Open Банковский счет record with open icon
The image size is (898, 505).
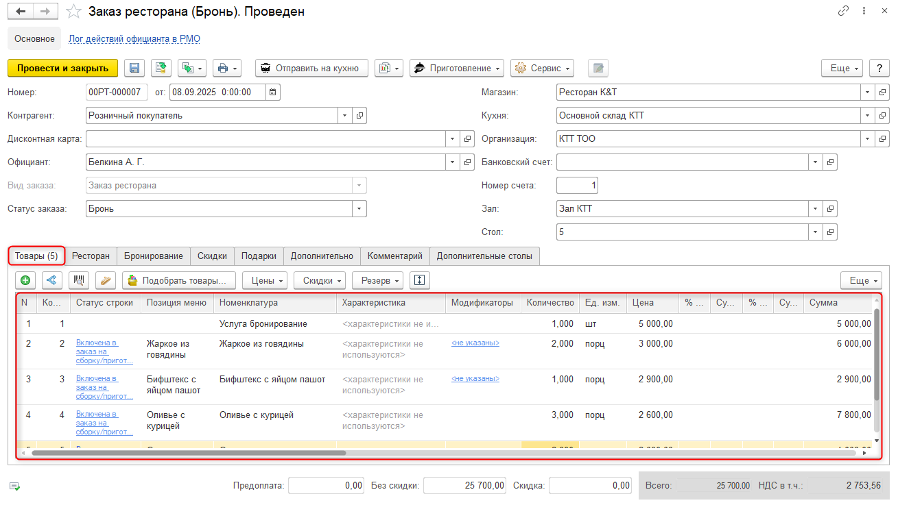point(830,162)
